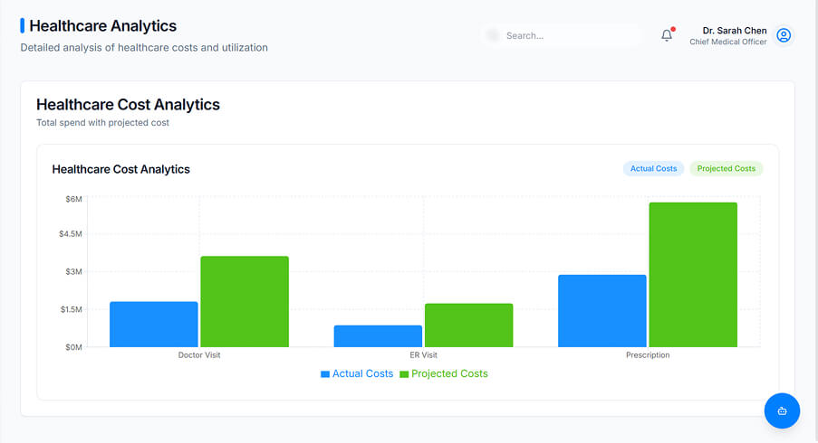Screen dimensions: 818x443
Task: Click the green Doctor Visit projected bar
Action: coord(245,301)
